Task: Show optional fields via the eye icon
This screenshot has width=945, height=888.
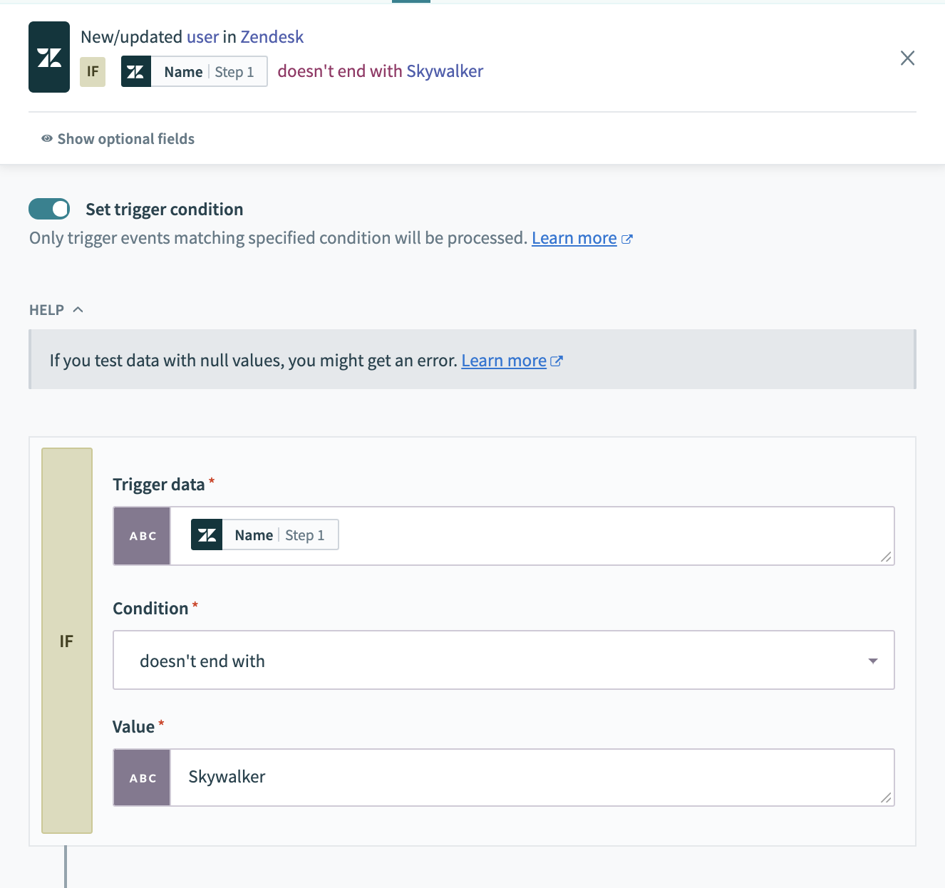Action: [47, 139]
